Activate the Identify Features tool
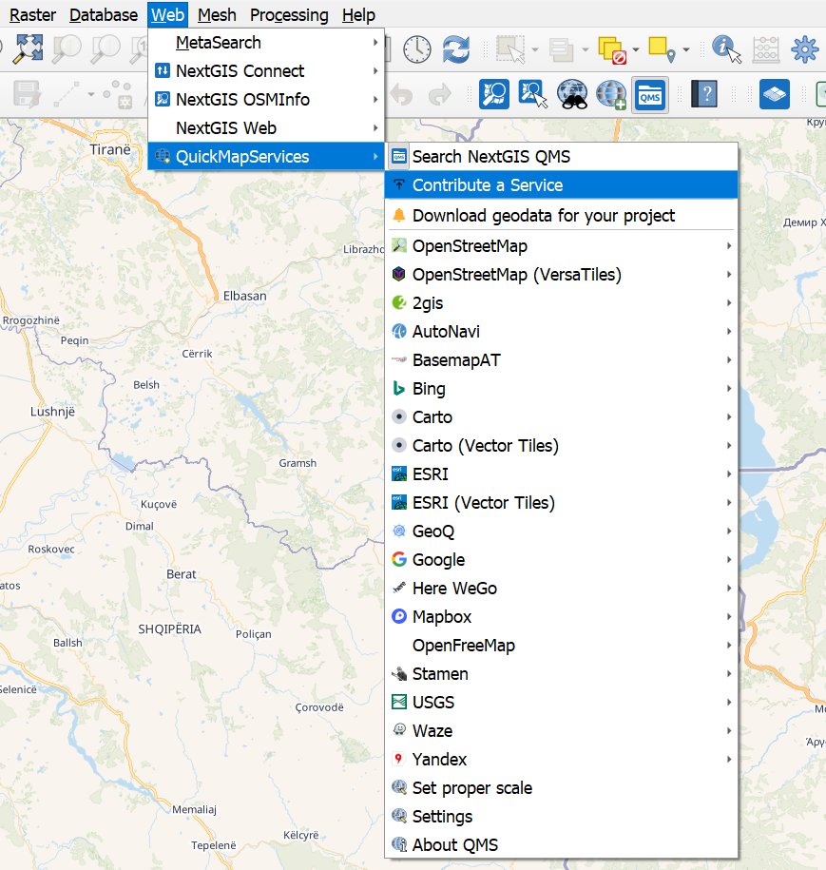826x870 pixels. coord(727,48)
